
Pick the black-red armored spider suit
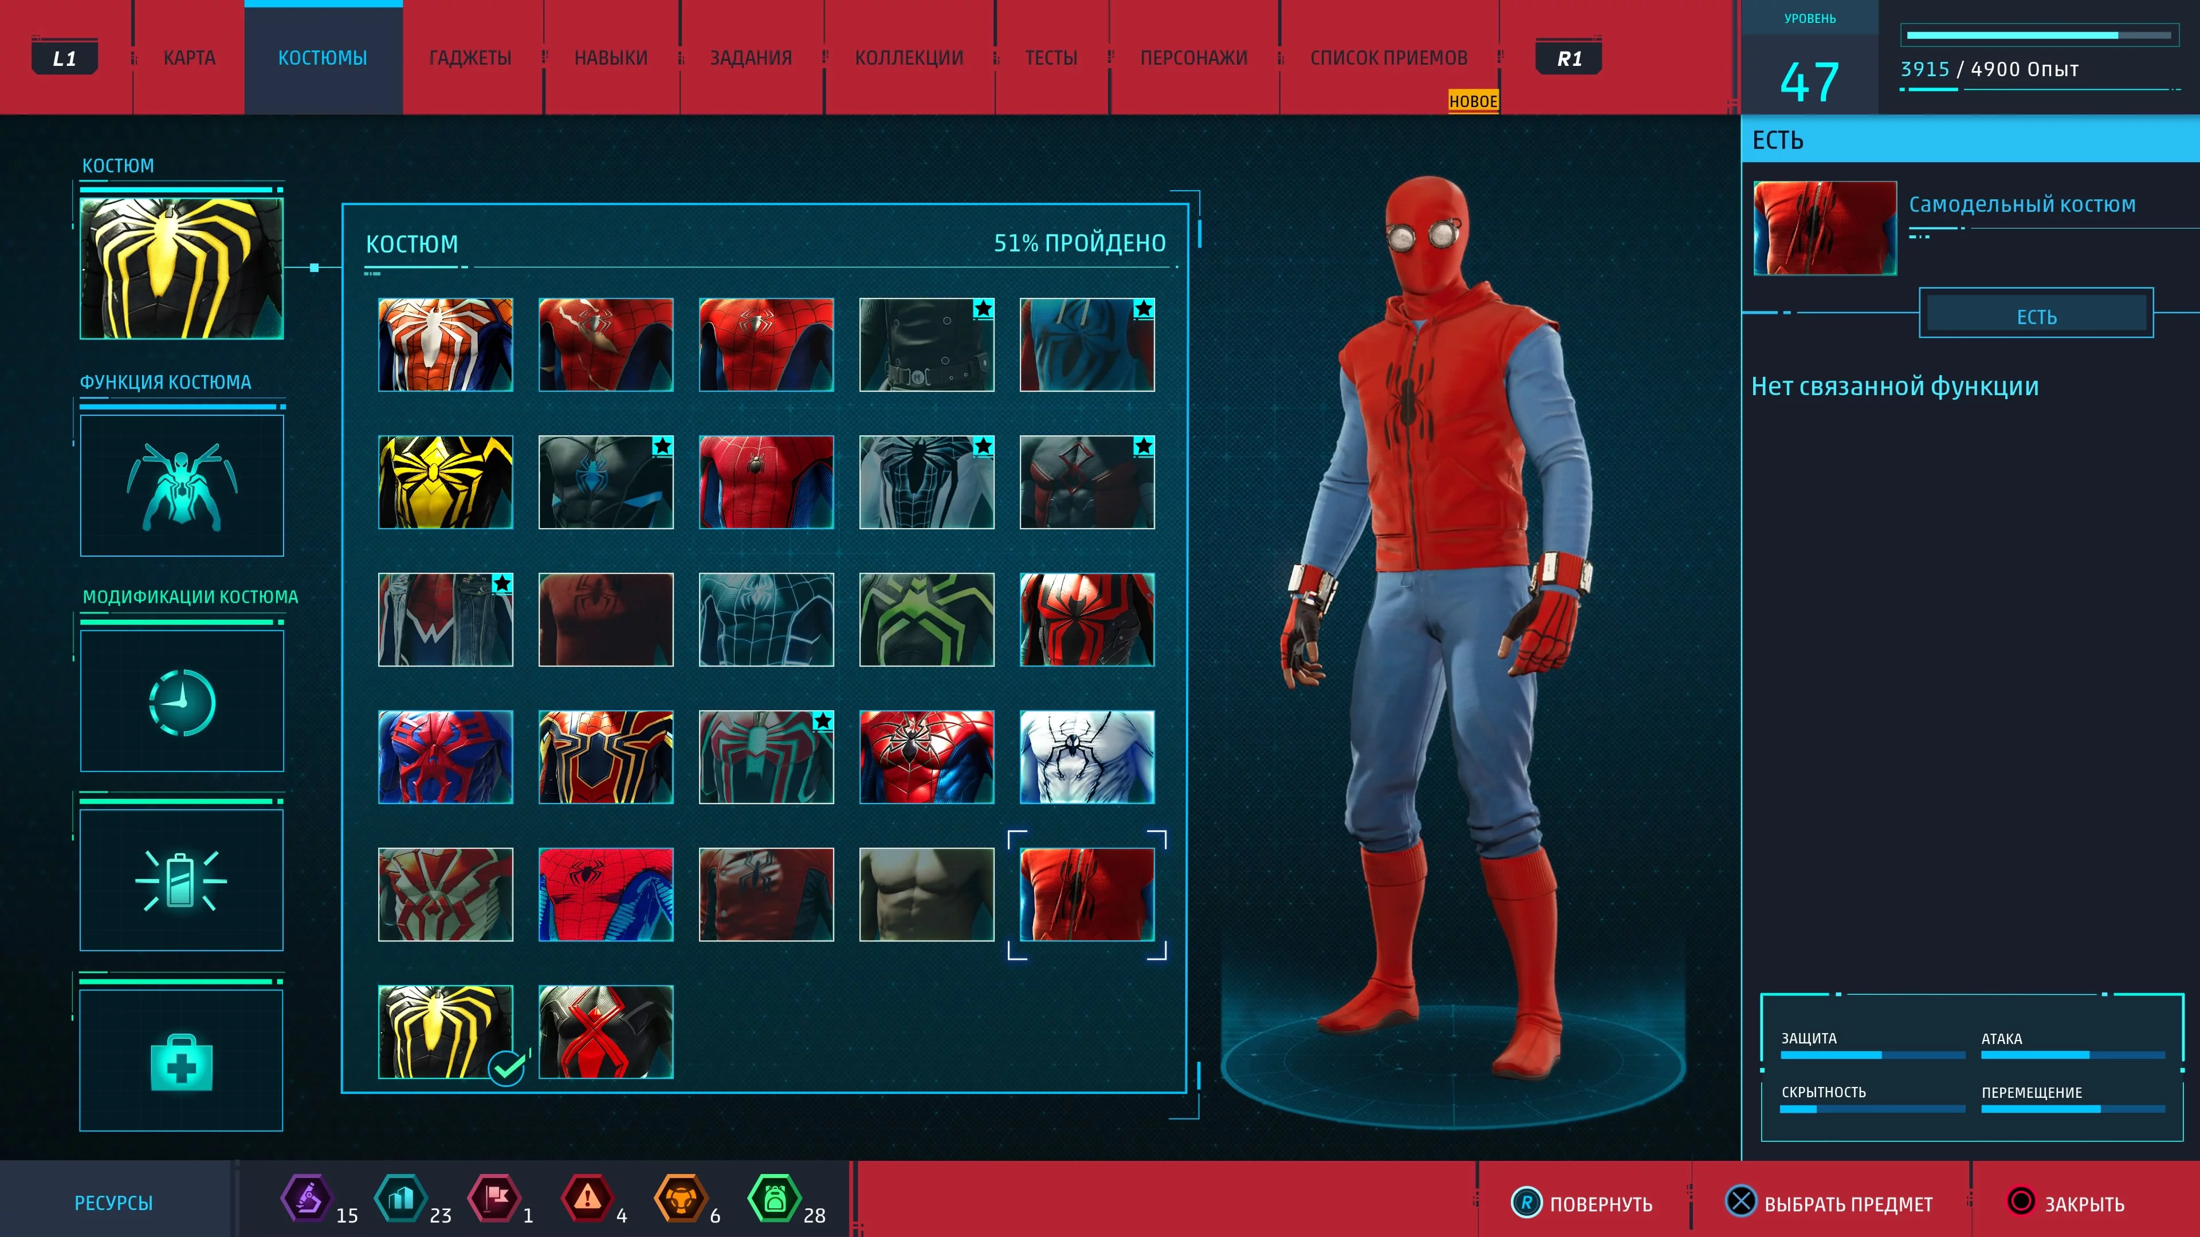[x=1087, y=620]
